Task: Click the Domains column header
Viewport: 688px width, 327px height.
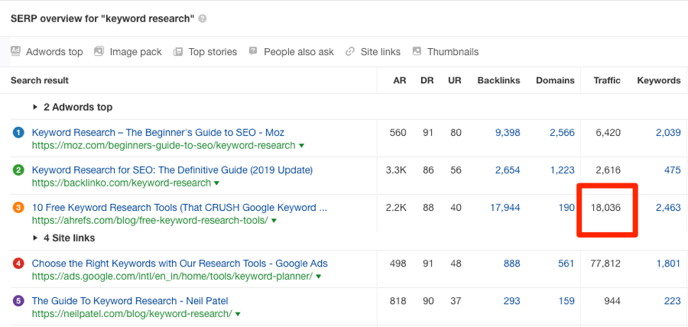Action: (x=555, y=80)
